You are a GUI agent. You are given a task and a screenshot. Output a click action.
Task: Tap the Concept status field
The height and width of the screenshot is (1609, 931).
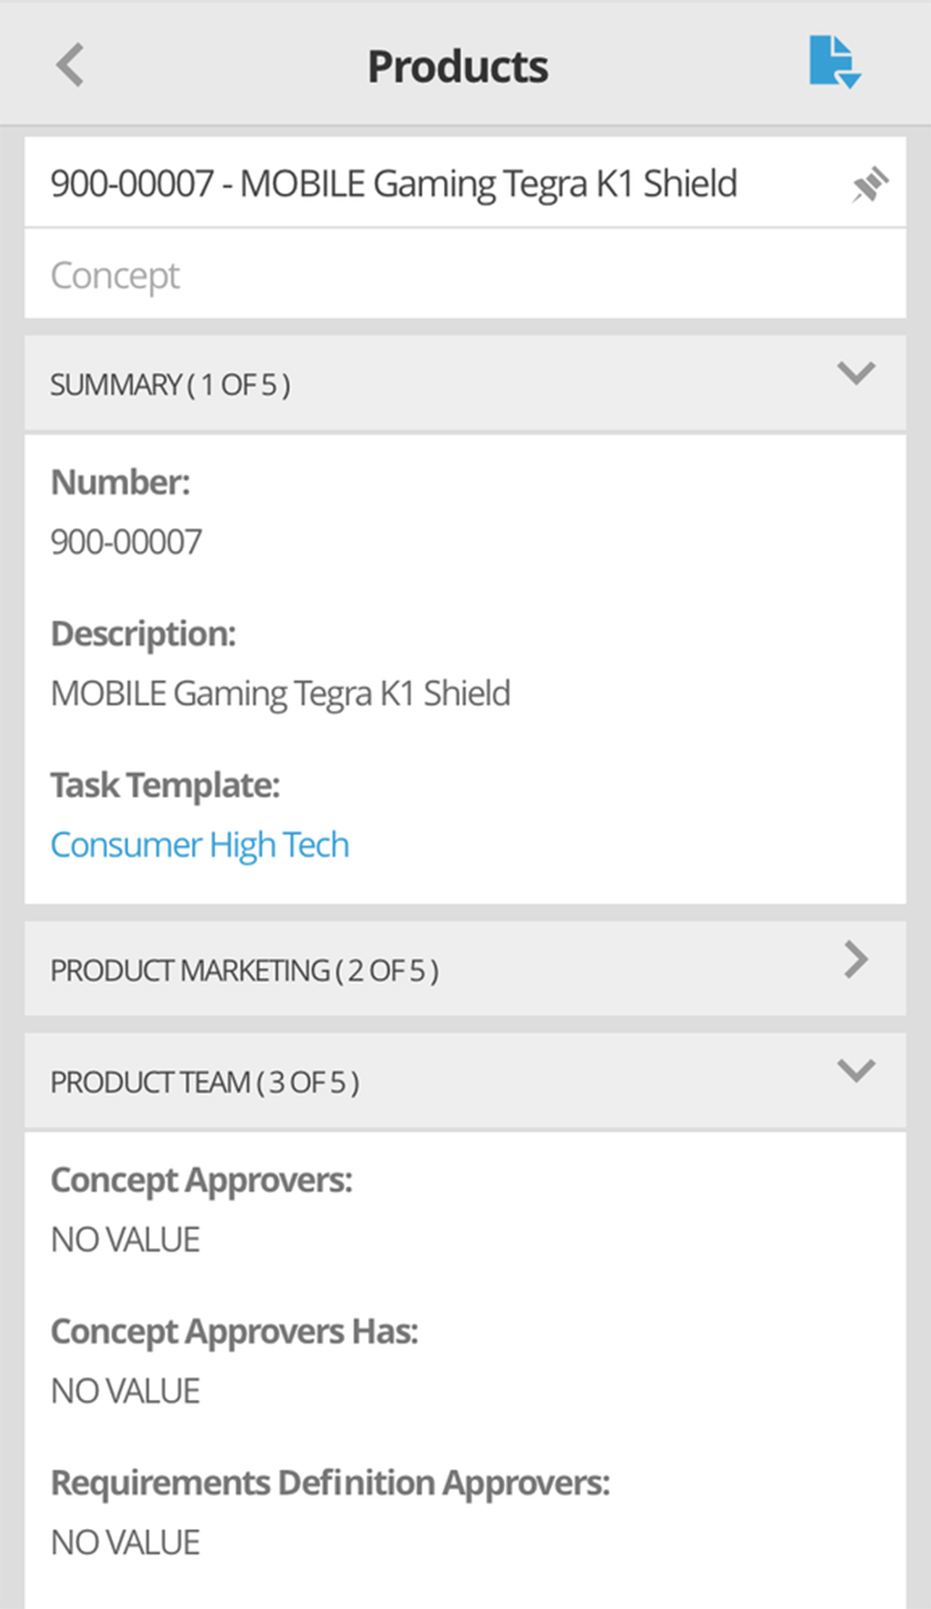point(115,275)
